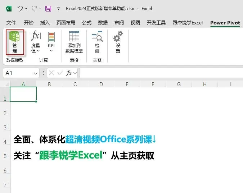Click the workbook title Excel2024正式版新增菜单功能.xlsx
This screenshot has width=243, height=193.
tap(100, 9)
